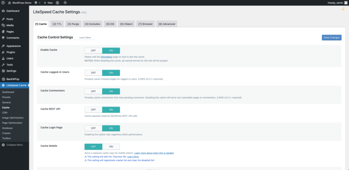This screenshot has height=170, width=349.
Task: Open General in LiteSpeed submenu
Action: pos(6,102)
